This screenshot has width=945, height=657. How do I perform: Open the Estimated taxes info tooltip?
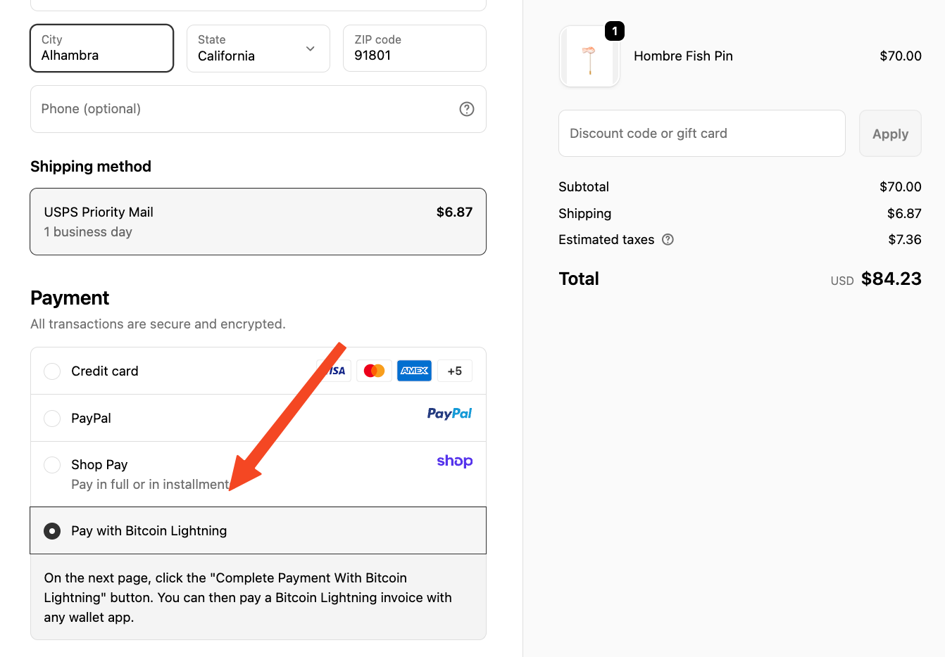pos(668,239)
